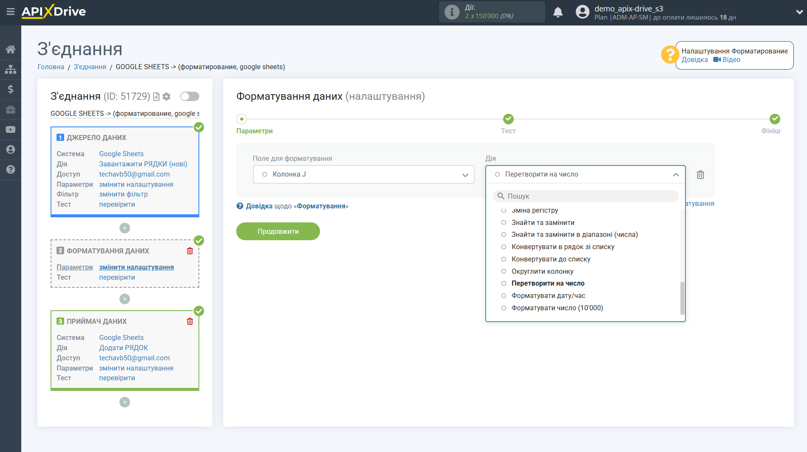Viewport: 807px width, 452px height.
Task: Select Знайти та замінити option
Action: point(543,222)
